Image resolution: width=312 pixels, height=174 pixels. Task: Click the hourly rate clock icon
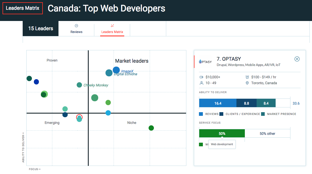pos(247,77)
